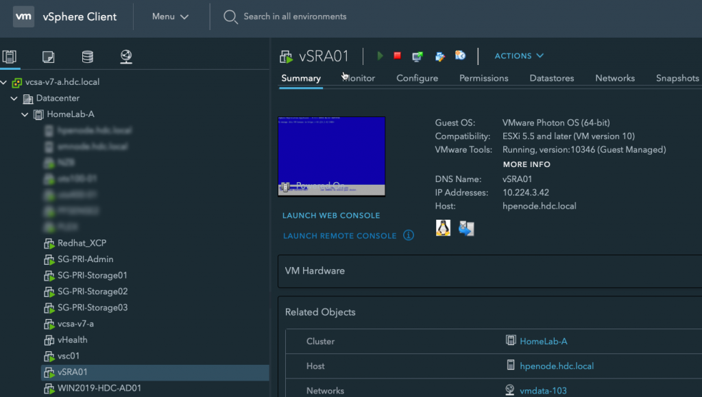Open the ACTIONS dropdown

519,56
